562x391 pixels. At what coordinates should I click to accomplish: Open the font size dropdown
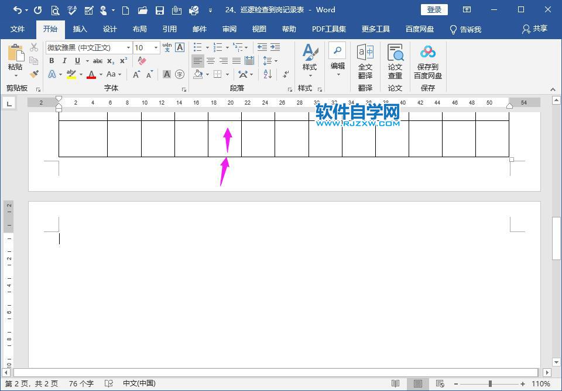click(x=157, y=48)
